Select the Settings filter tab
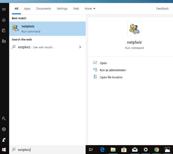The width and height of the screenshot is (173, 154). (62, 9)
